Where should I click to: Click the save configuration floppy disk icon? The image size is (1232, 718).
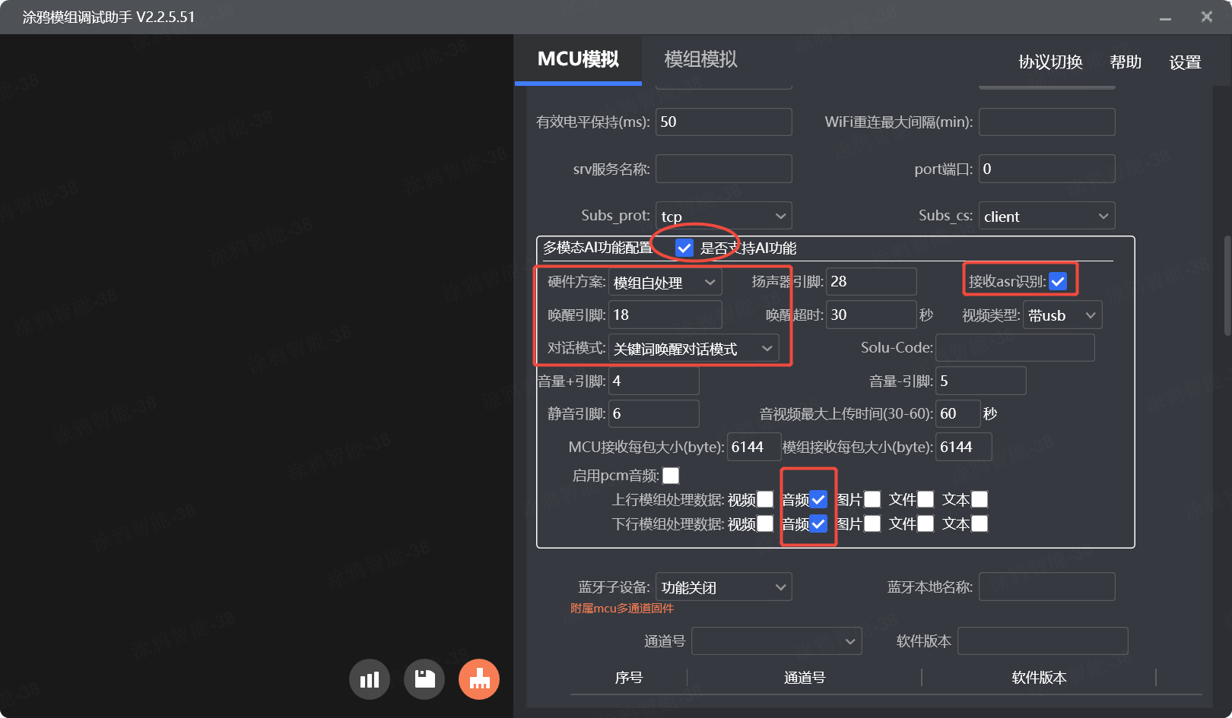pyautogui.click(x=424, y=678)
